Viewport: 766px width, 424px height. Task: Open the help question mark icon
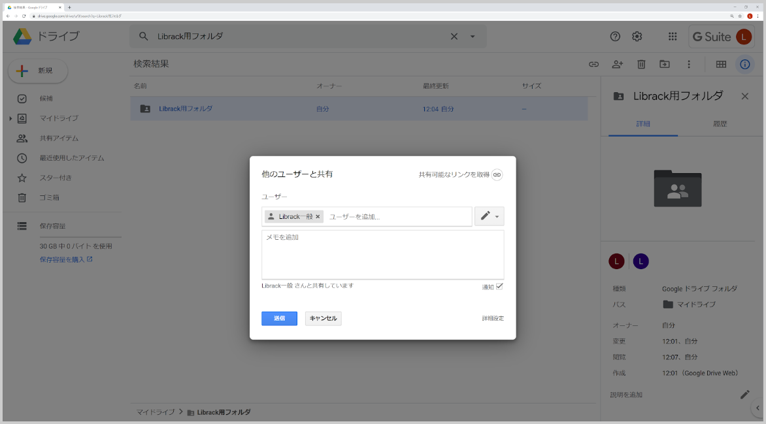[614, 37]
